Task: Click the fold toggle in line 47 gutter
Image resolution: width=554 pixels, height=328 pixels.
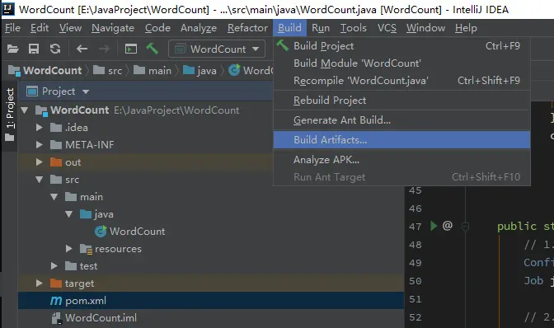Action: pos(465,227)
